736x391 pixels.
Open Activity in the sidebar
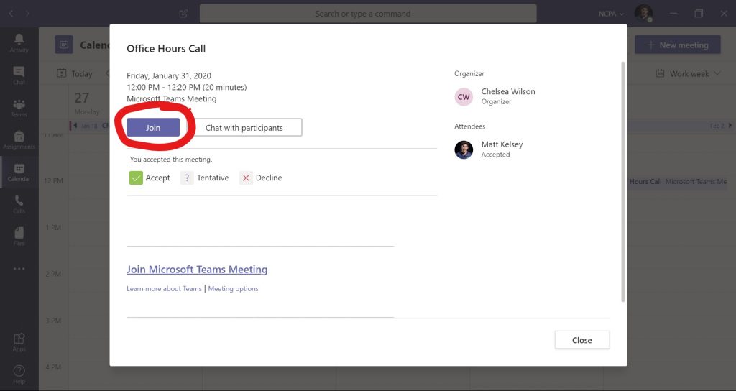[x=19, y=42]
